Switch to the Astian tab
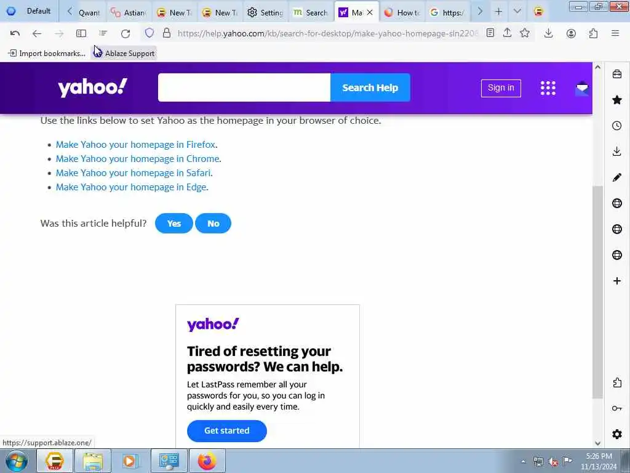This screenshot has height=473, width=630. pos(129,12)
